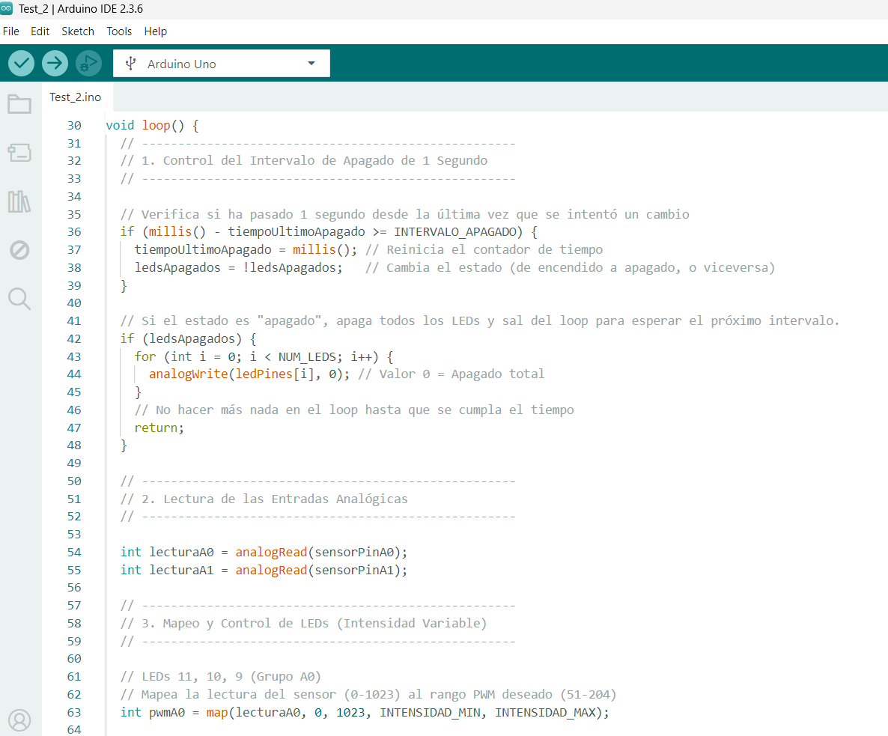Click the Arduino logo in the title bar

[7, 9]
